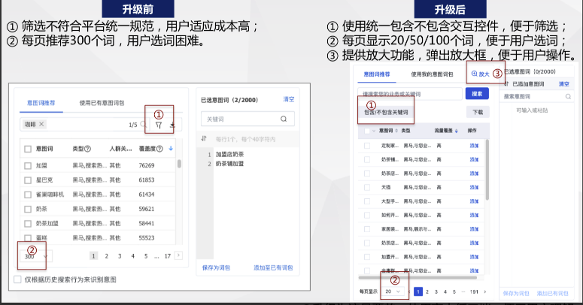The width and height of the screenshot is (583, 305).
Task: Go to page 3 in 升级前 pagination
Action: 120,256
